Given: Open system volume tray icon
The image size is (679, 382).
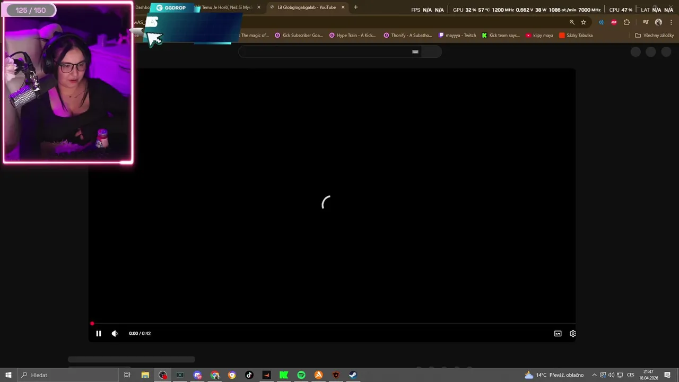Looking at the screenshot, I should coord(611,375).
